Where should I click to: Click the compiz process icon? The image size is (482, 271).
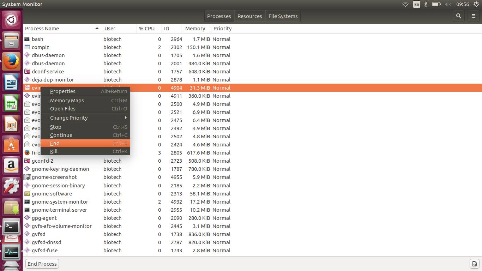(27, 47)
